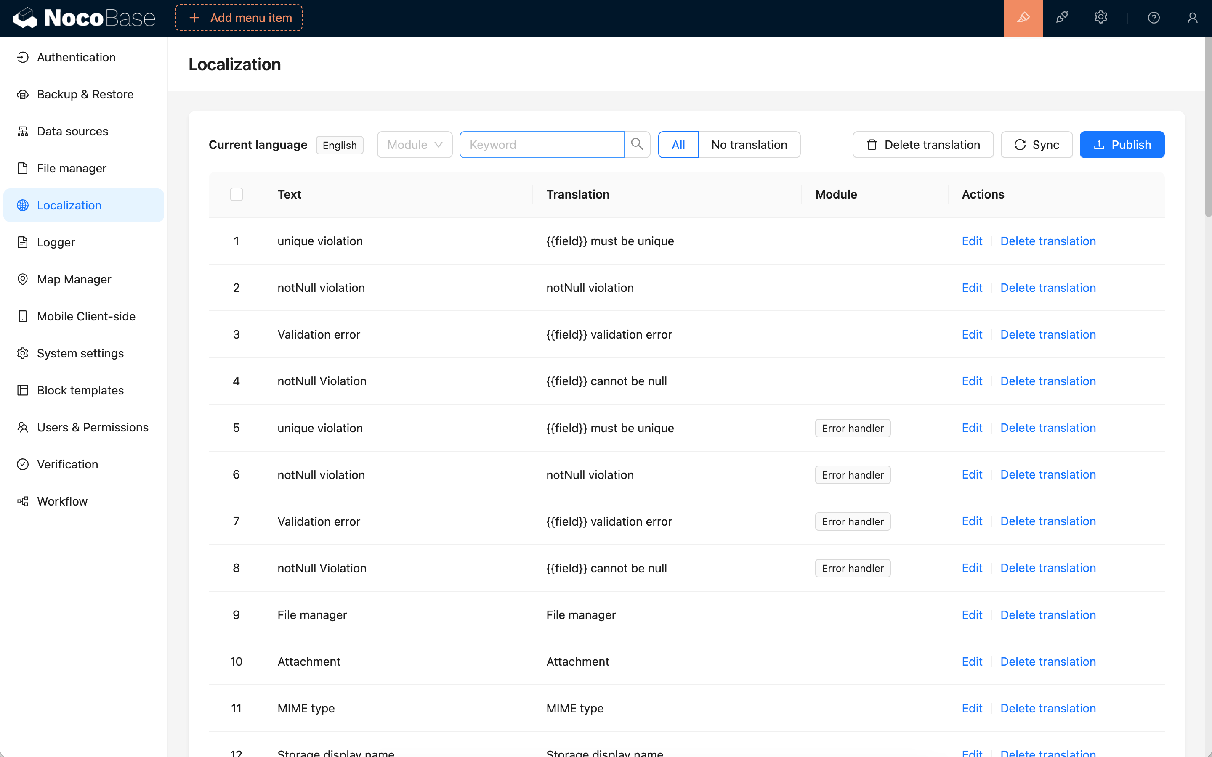Click the UI Editor highlighter icon

coord(1023,18)
